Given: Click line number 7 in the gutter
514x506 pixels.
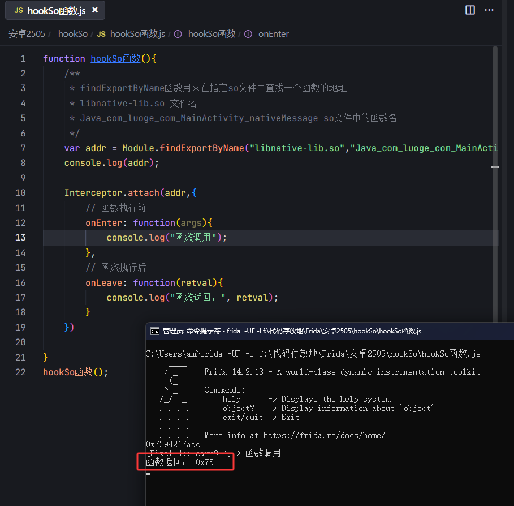Looking at the screenshot, I should tap(23, 148).
